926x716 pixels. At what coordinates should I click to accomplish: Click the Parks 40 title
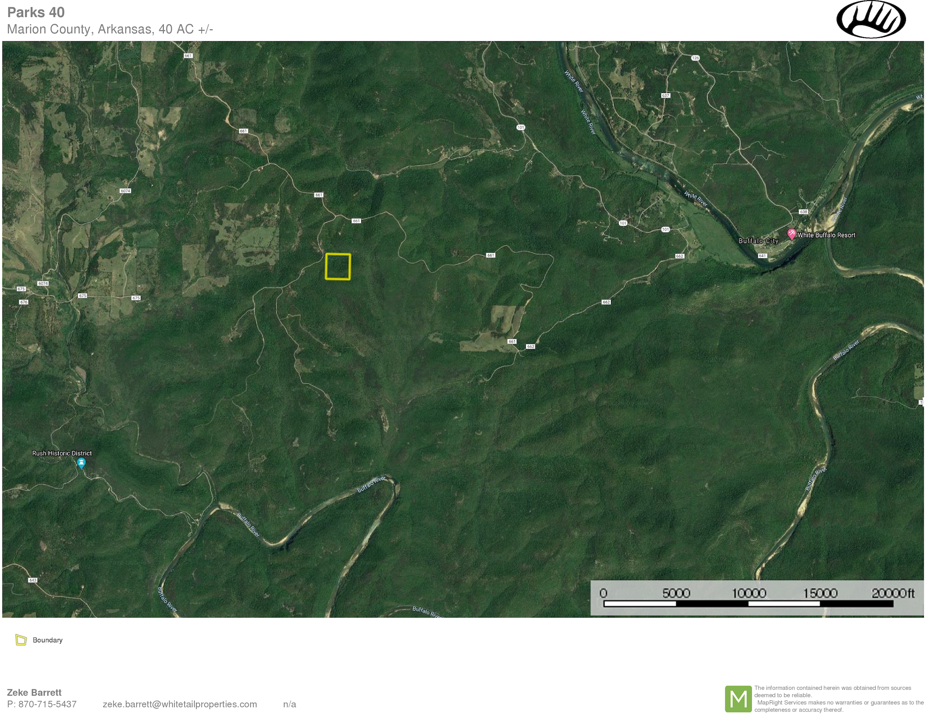pos(36,12)
